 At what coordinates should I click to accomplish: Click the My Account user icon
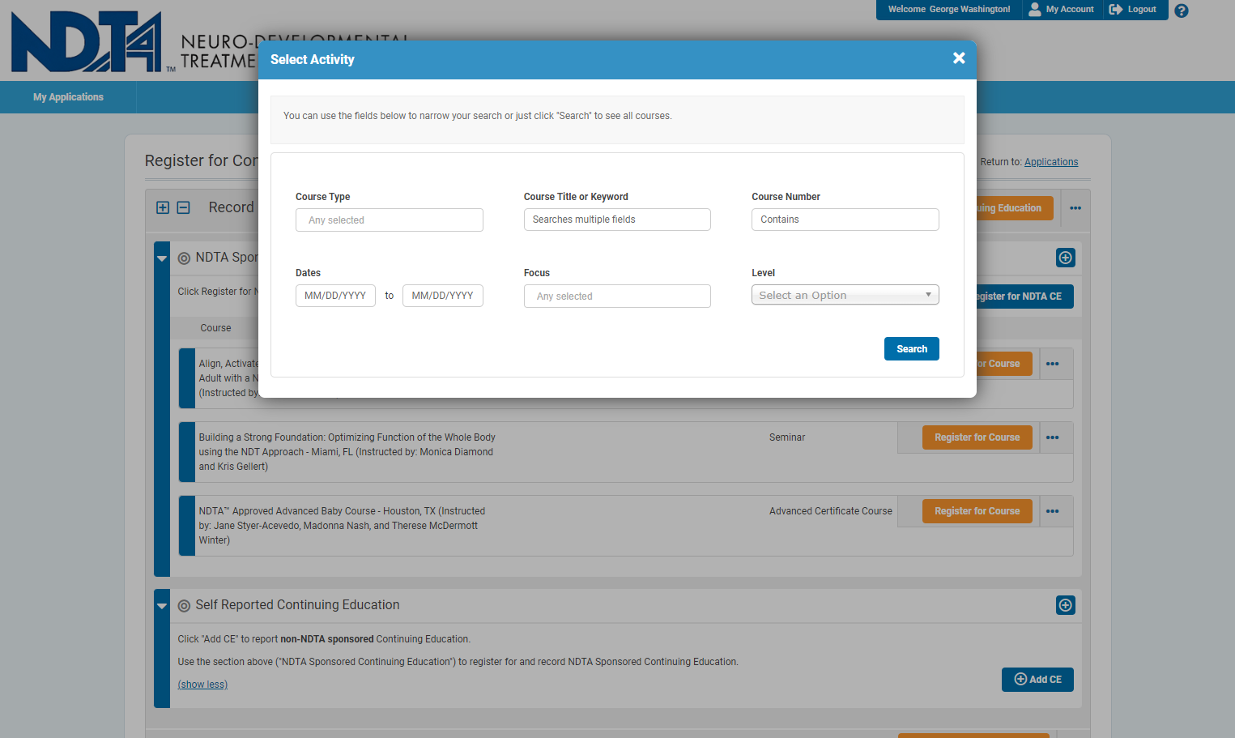1035,9
